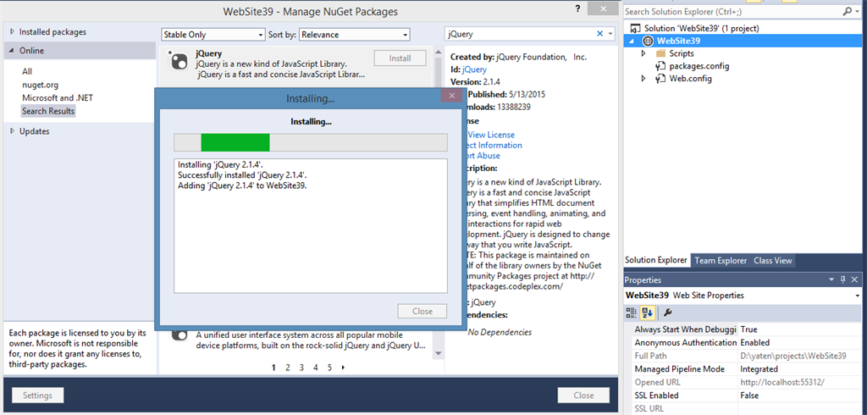
Task: Pin the Properties panel
Action: pos(843,280)
